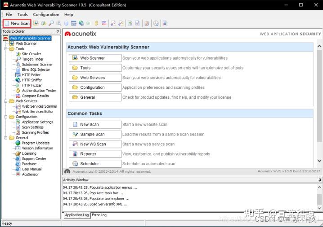
Task: Select Compare Results in the tree
Action: (35, 96)
